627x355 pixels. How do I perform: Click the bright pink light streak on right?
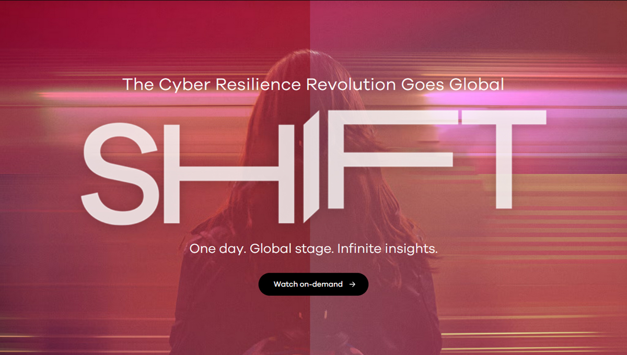[x=470, y=98]
